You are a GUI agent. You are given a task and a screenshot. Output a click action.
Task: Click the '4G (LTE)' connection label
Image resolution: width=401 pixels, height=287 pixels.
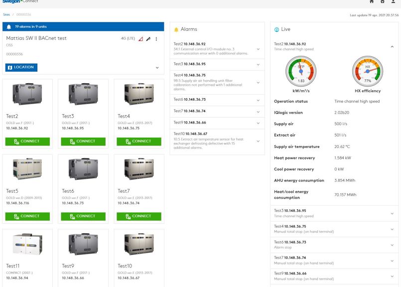[x=128, y=38]
